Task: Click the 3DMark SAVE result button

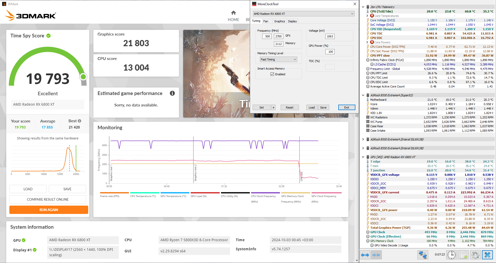Action: (x=67, y=189)
